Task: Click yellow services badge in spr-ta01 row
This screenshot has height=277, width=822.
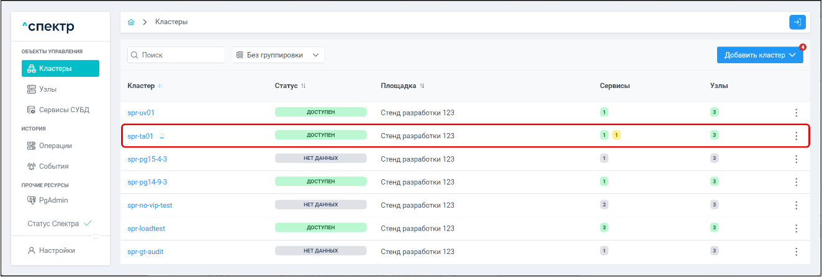Action: click(x=616, y=135)
